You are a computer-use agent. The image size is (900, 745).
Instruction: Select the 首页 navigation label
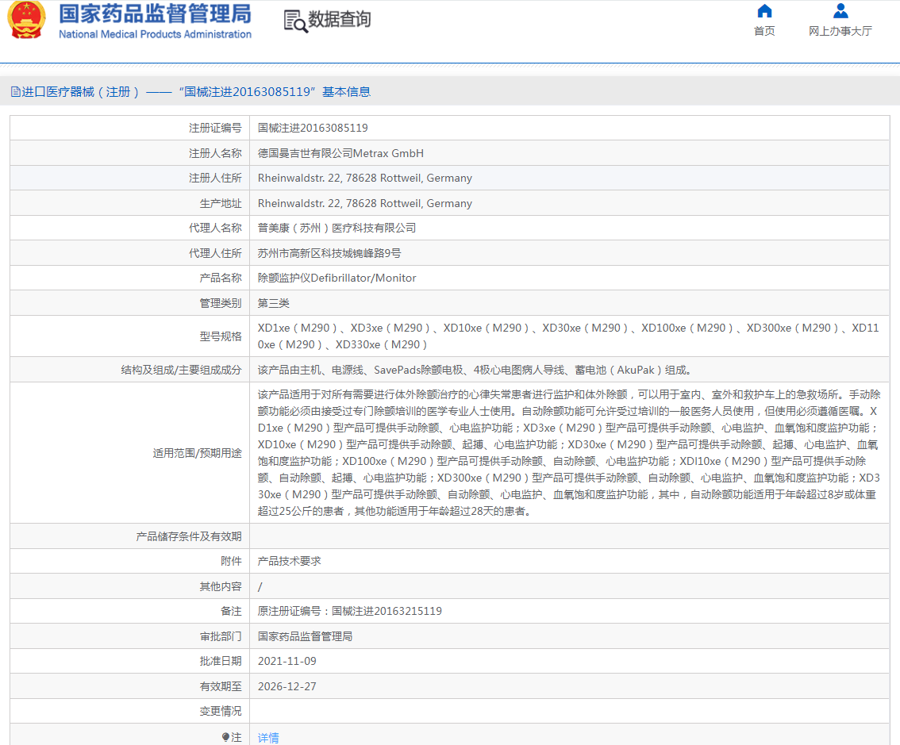[x=763, y=31]
